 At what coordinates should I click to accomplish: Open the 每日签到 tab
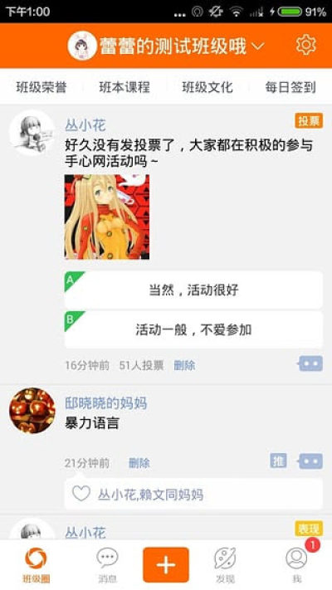pyautogui.click(x=290, y=87)
